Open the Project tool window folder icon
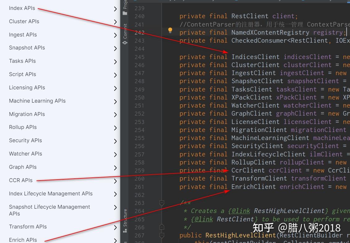Viewport: 350px width, 243px height. [125, 13]
